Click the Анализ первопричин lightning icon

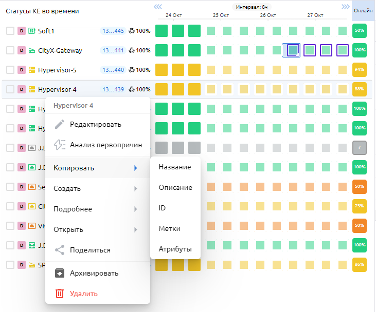tap(60, 145)
